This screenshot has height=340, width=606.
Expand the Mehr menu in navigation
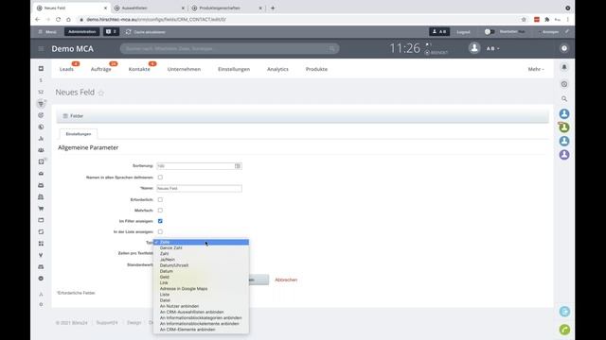click(536, 69)
